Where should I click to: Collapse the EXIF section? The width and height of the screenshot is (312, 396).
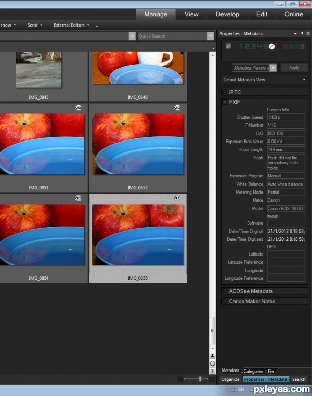225,102
